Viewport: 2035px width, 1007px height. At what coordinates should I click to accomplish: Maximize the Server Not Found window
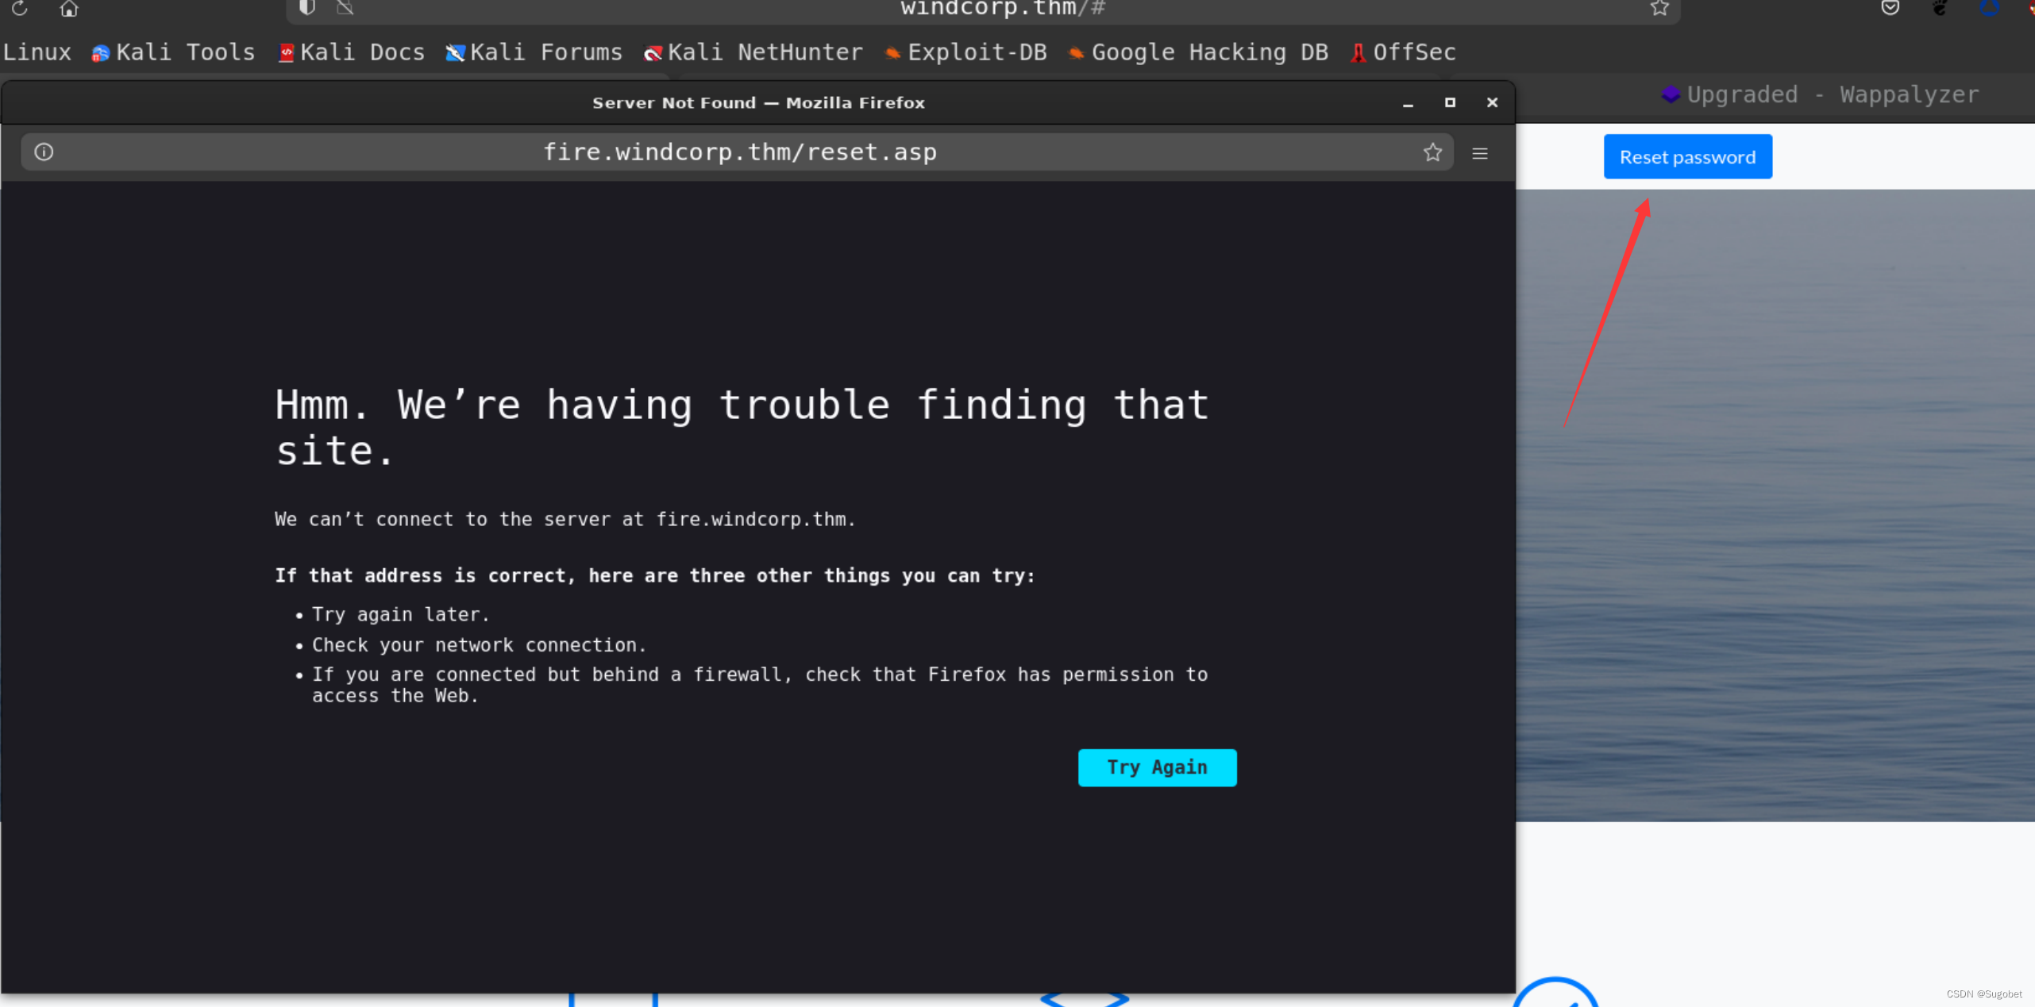(1450, 102)
